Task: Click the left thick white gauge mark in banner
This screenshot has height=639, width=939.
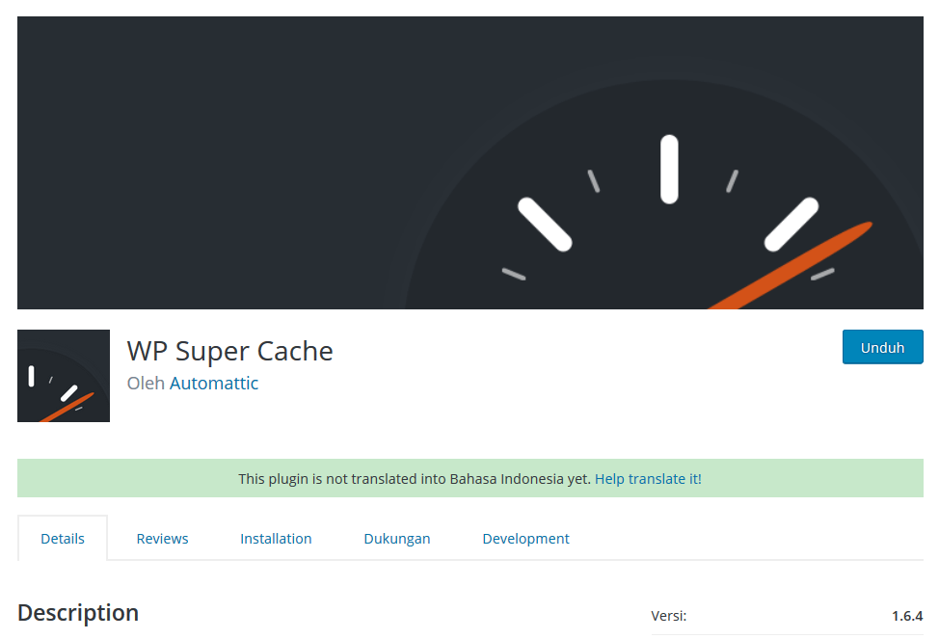Action: tap(545, 225)
